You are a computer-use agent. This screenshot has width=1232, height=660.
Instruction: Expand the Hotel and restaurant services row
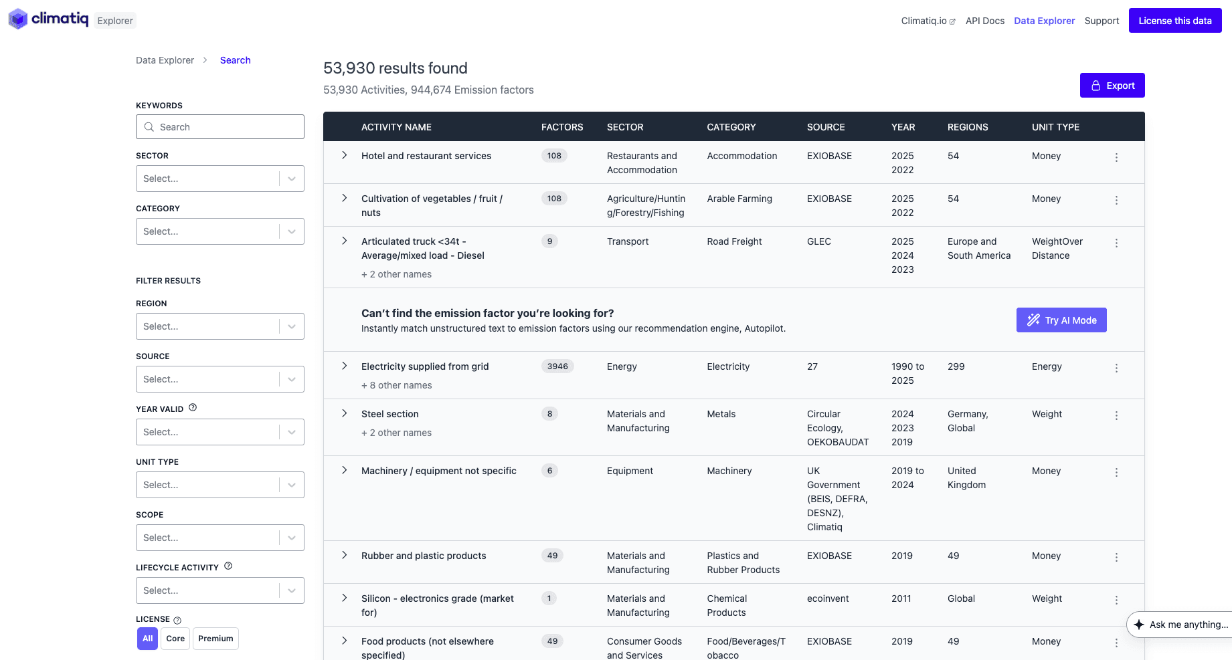click(x=345, y=155)
